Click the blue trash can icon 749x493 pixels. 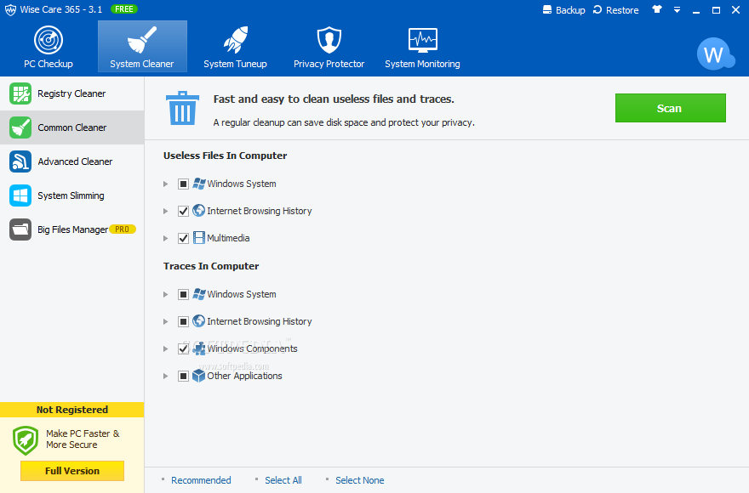(x=182, y=108)
